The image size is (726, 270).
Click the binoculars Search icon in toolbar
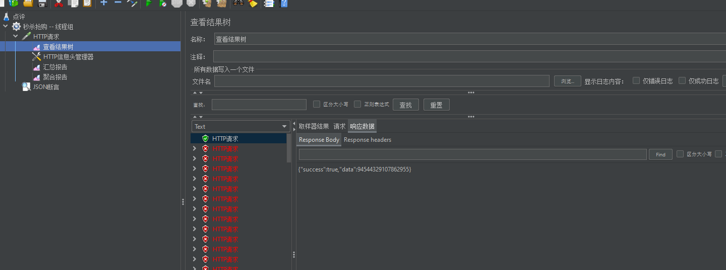pos(238,3)
